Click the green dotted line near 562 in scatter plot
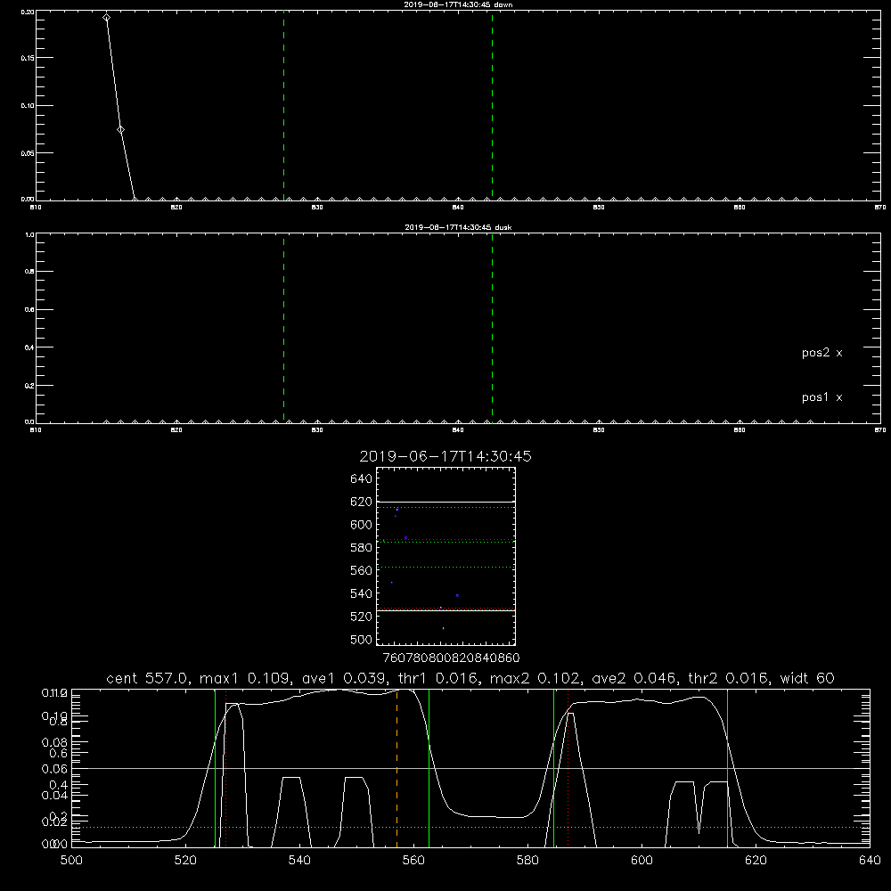 click(x=445, y=567)
